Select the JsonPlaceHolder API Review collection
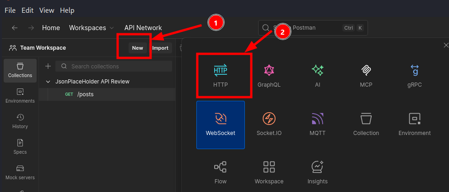Image resolution: width=449 pixels, height=192 pixels. click(92, 82)
